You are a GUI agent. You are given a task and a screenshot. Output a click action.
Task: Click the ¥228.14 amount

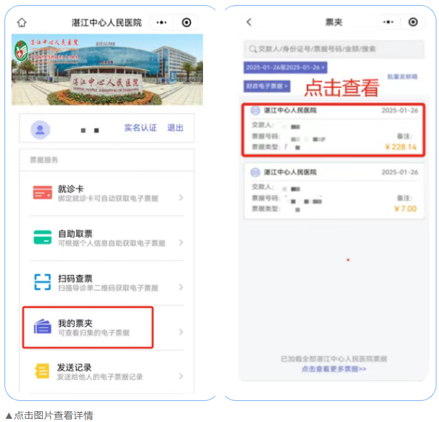[x=401, y=147]
